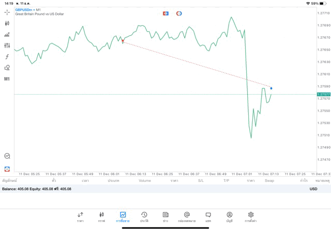331x231 pixels.
Task: Open the indicators function icon
Action: [7, 57]
